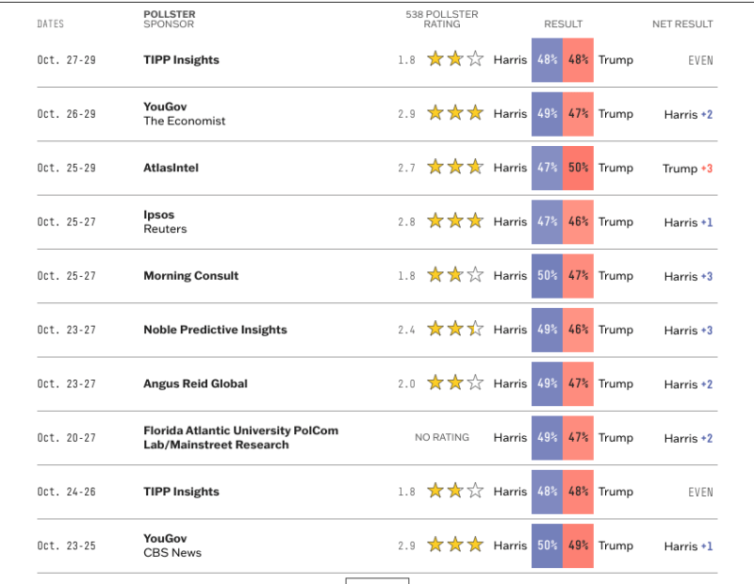Click the 538 Pollster Rating column header
The image size is (754, 584).
click(441, 19)
